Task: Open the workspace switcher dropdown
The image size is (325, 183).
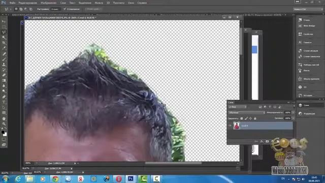Action: [x=308, y=9]
